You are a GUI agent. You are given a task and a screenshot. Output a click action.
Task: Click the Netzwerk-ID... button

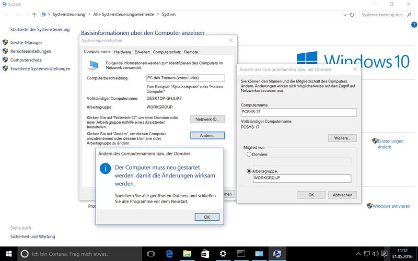207,120
